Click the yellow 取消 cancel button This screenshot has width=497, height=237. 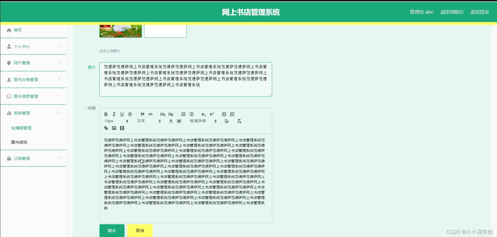pyautogui.click(x=140, y=231)
